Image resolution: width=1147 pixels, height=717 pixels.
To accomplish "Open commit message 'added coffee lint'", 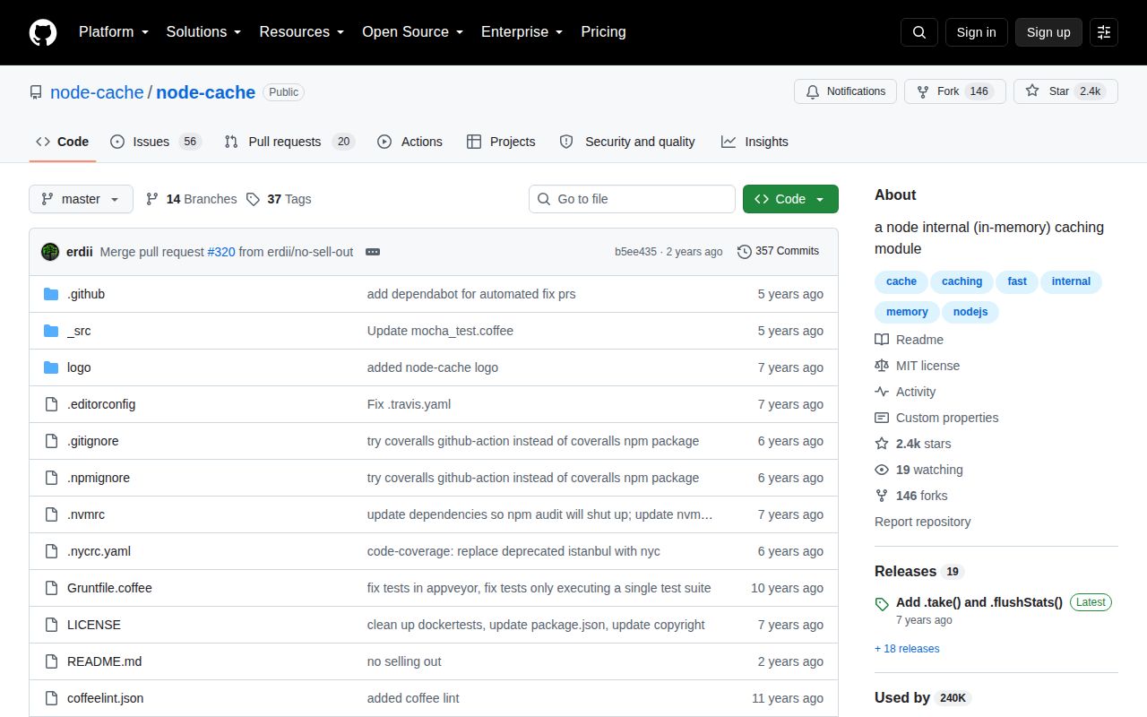I will pyautogui.click(x=413, y=698).
